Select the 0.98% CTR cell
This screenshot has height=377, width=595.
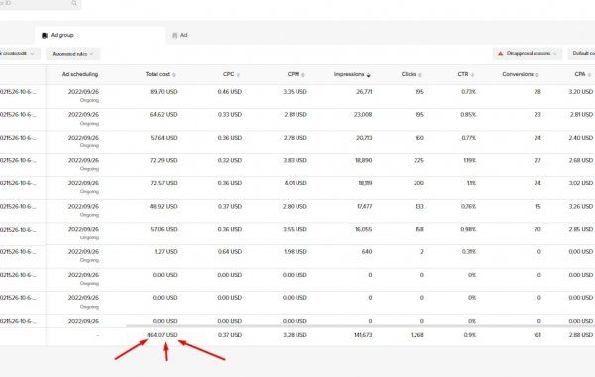(468, 229)
